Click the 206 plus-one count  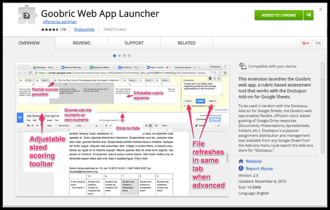tap(318, 43)
